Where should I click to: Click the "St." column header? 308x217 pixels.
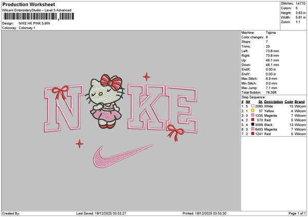261,102
